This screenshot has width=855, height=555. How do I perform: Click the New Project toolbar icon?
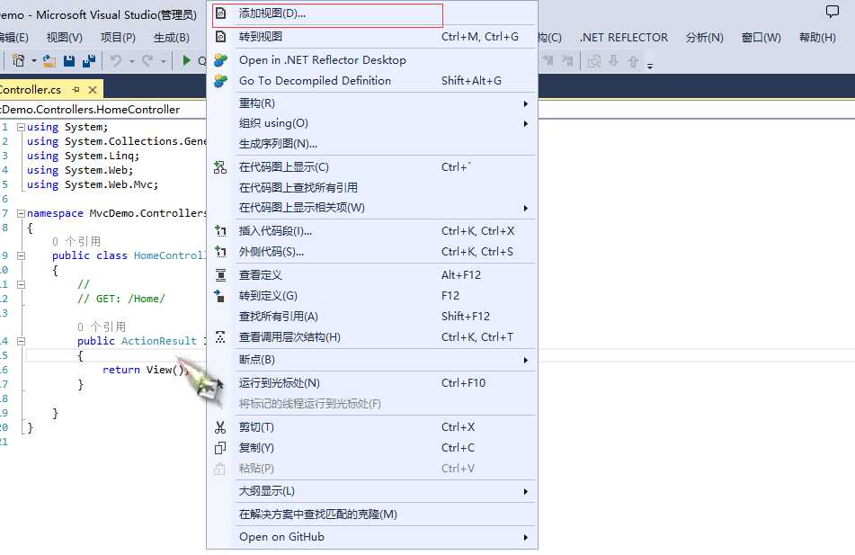tap(18, 60)
